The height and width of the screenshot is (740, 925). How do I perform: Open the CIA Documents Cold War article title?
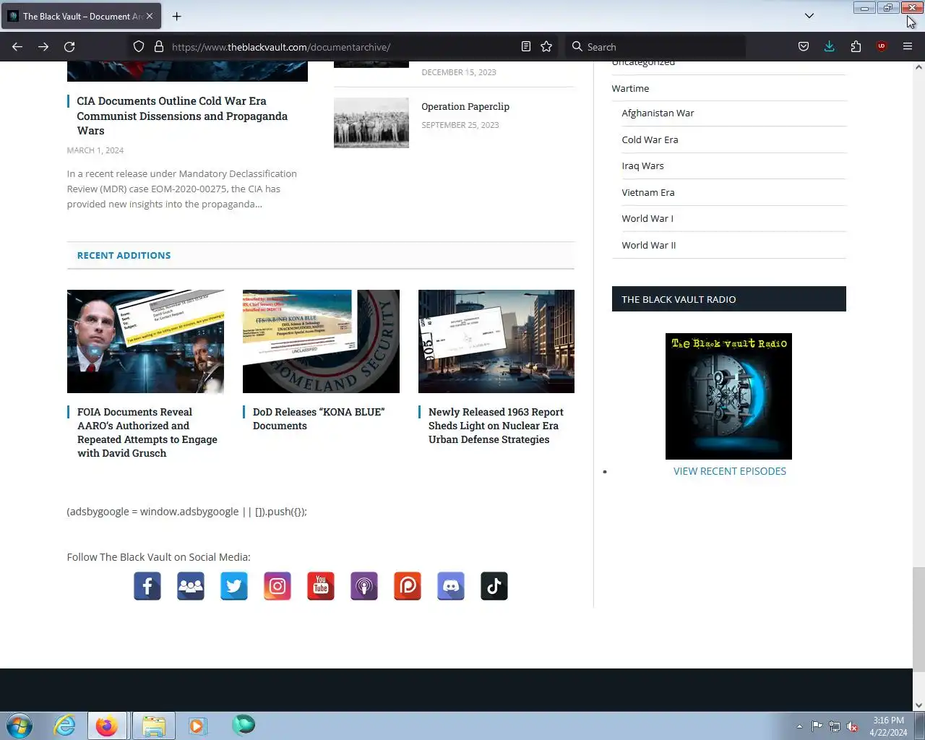pos(182,116)
